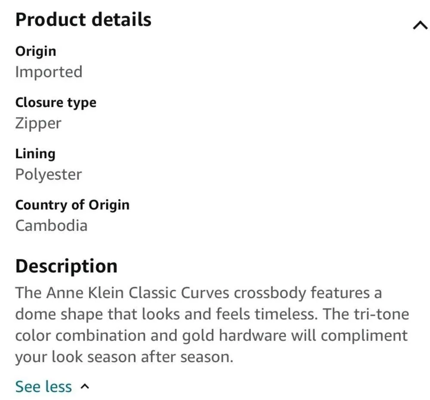
Task: Click the small caret beside See less
Action: tap(85, 387)
